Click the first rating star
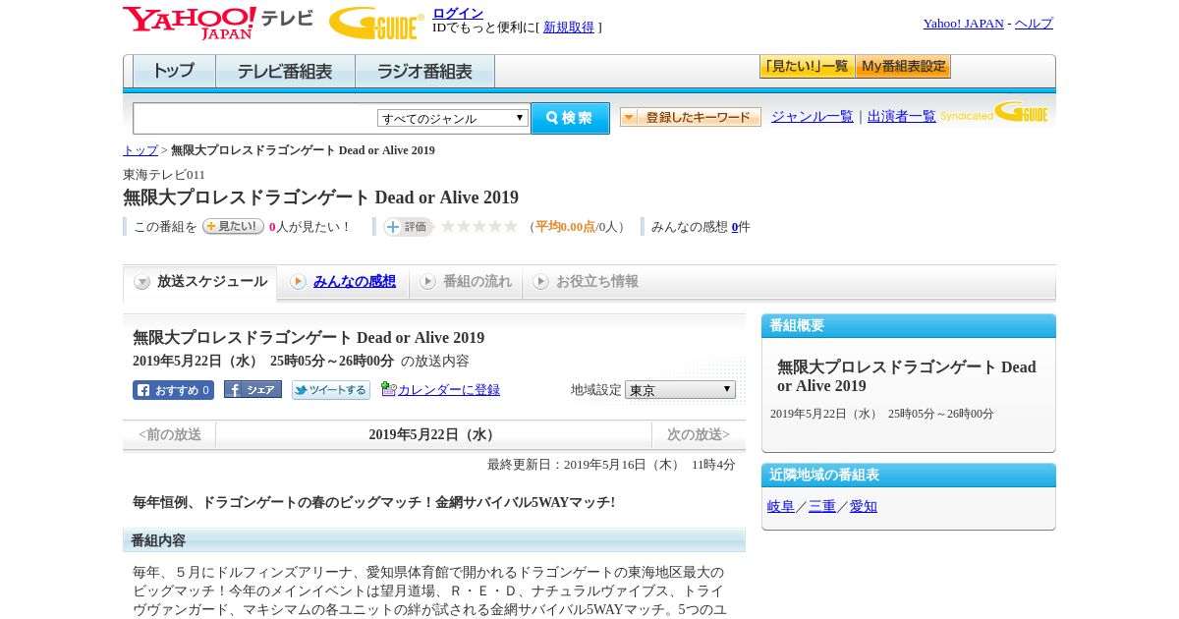This screenshot has width=1179, height=619. (448, 226)
